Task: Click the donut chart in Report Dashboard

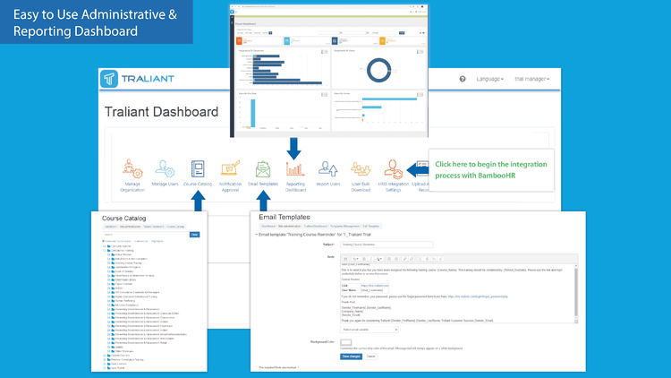Action: tap(378, 70)
